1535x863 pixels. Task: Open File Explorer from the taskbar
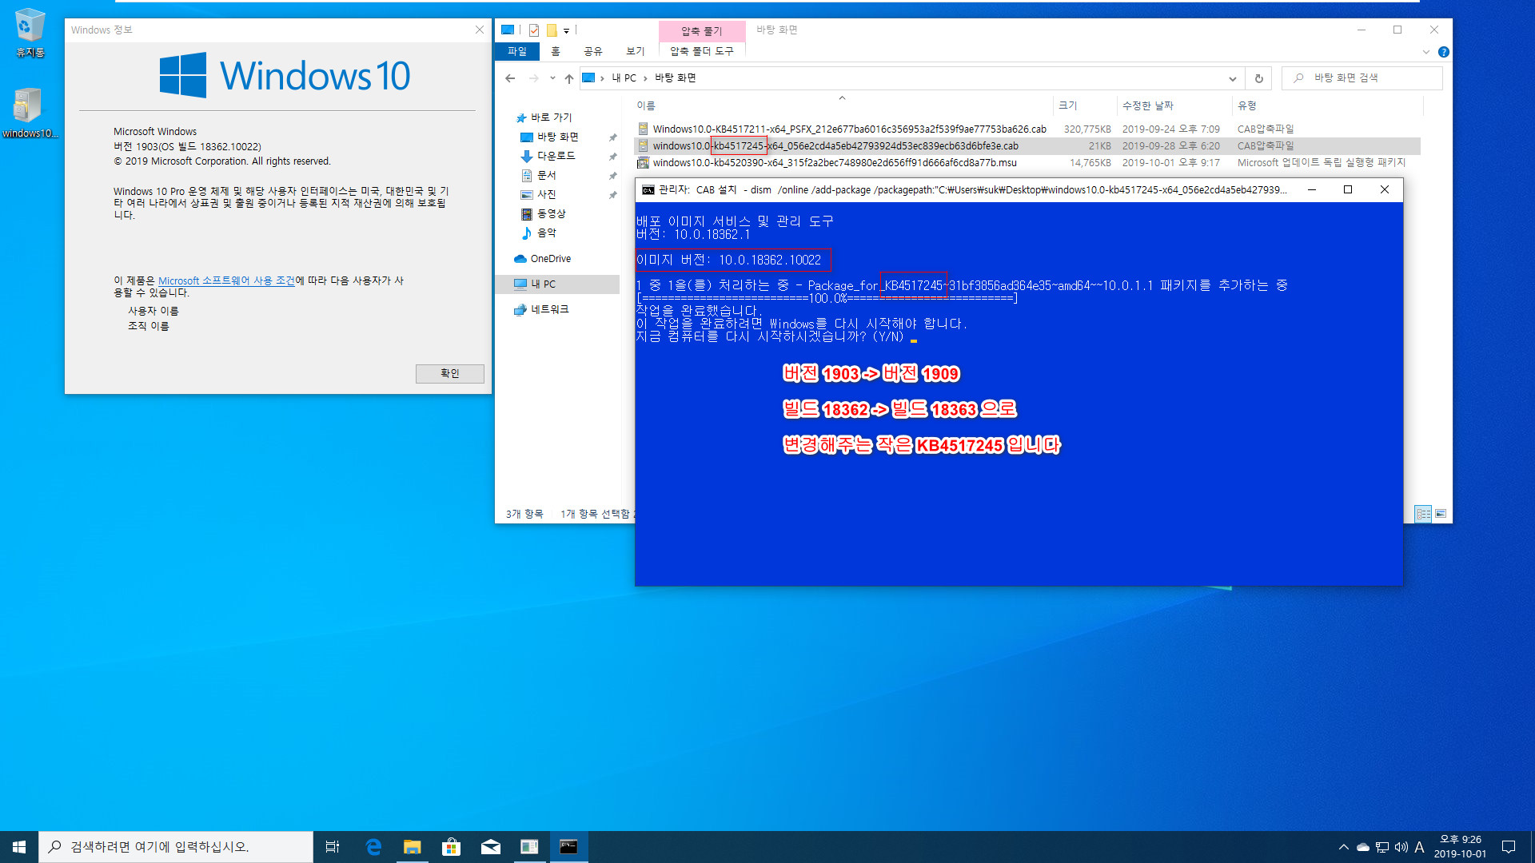coord(412,847)
